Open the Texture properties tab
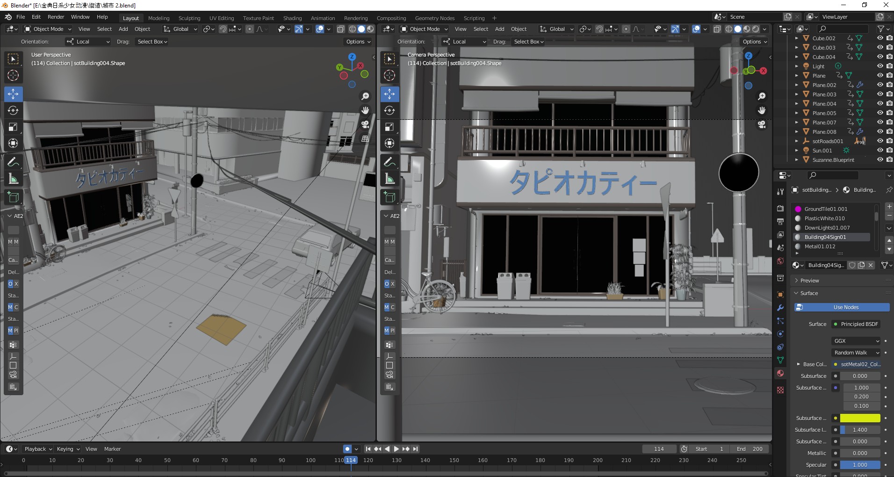This screenshot has height=477, width=894. pyautogui.click(x=780, y=390)
